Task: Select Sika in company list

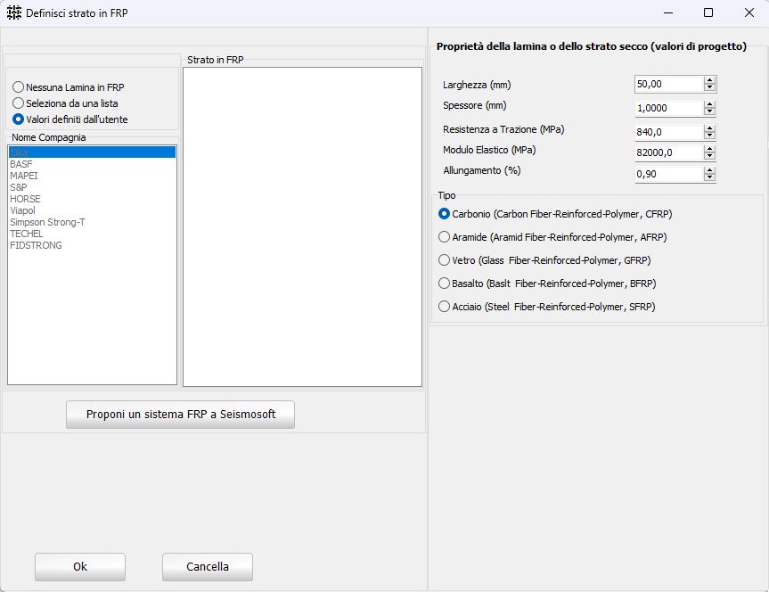Action: (x=92, y=152)
